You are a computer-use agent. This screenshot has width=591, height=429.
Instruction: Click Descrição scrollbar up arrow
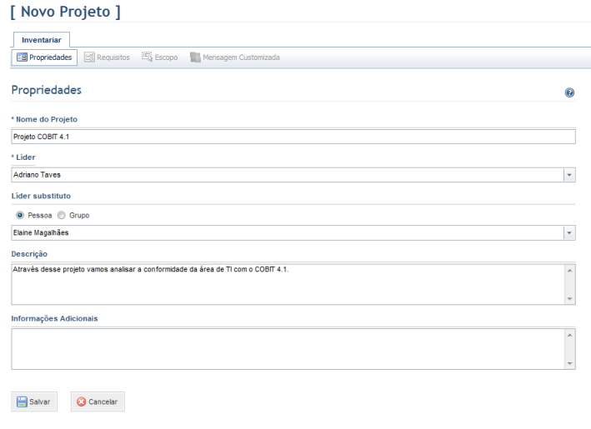click(x=569, y=271)
